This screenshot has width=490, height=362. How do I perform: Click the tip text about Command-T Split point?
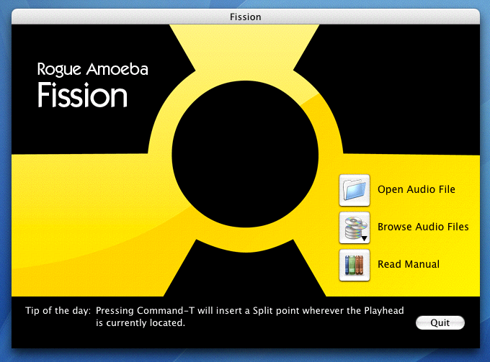pyautogui.click(x=250, y=317)
